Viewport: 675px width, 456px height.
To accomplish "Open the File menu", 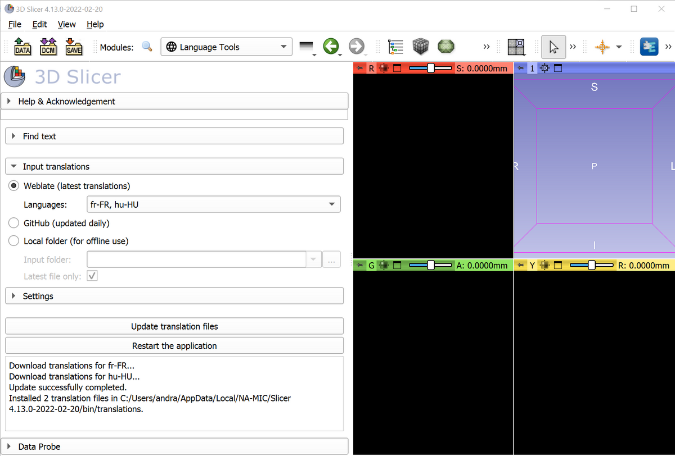I will tap(15, 24).
